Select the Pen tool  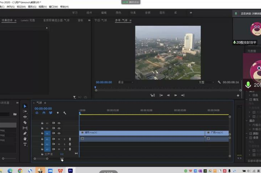point(25,133)
